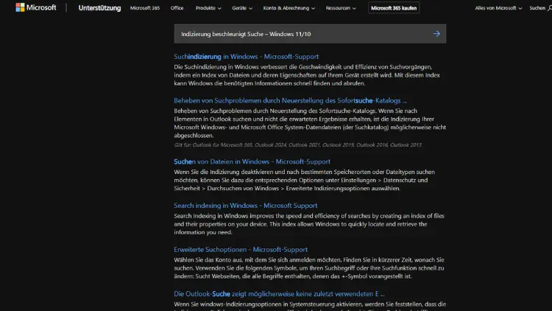The height and width of the screenshot is (311, 552).
Task: Expand Konto & Abrechnung dropdown
Action: pyautogui.click(x=289, y=8)
